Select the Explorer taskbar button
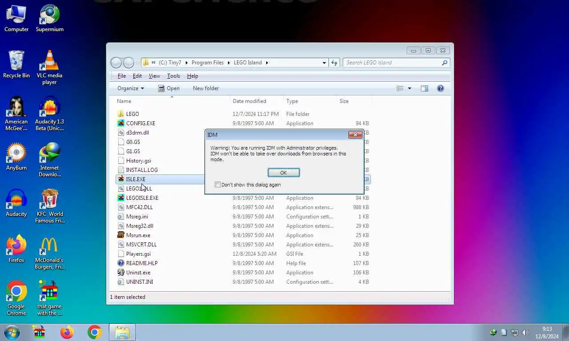 122,332
